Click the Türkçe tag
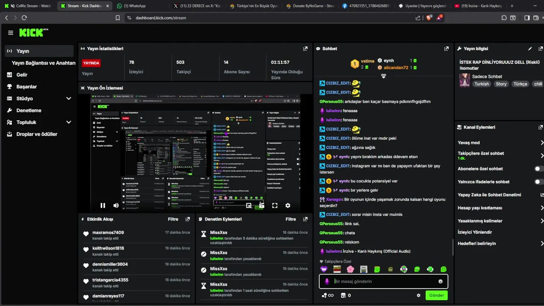Image resolution: width=544 pixels, height=306 pixels. pos(520,84)
